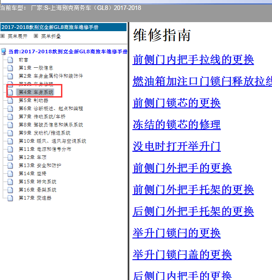Click the 菜单展开 expand-menu icon

(3, 36)
